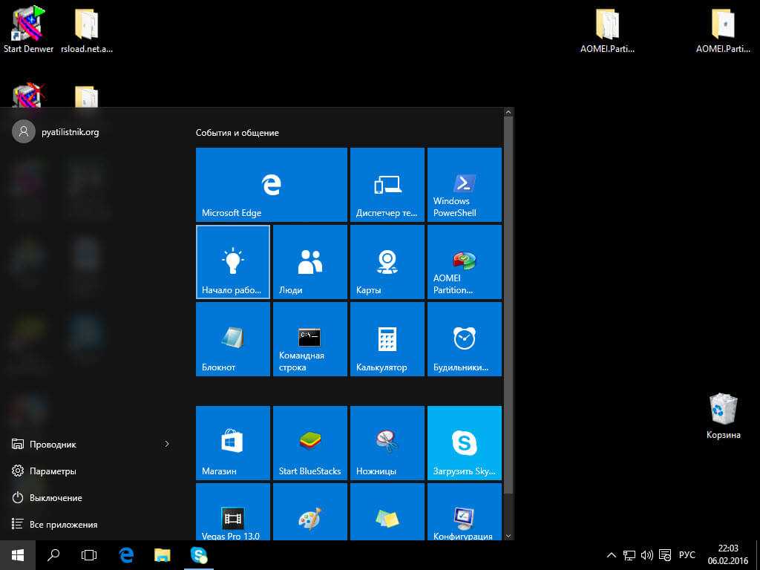Launch Windows PowerShell tile
Viewport: 760px width, 570px height.
(x=464, y=185)
